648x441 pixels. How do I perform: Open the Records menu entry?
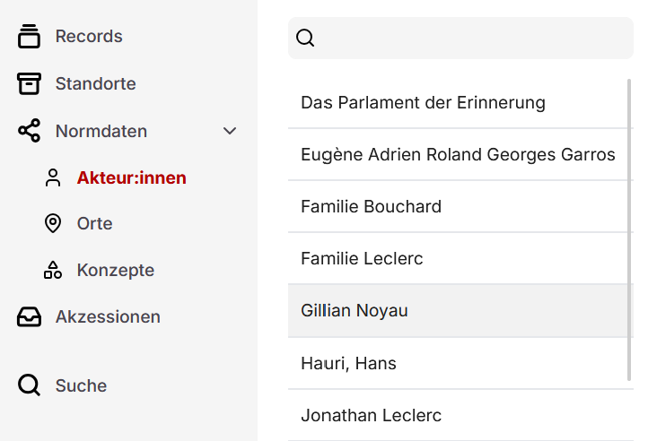tap(89, 37)
